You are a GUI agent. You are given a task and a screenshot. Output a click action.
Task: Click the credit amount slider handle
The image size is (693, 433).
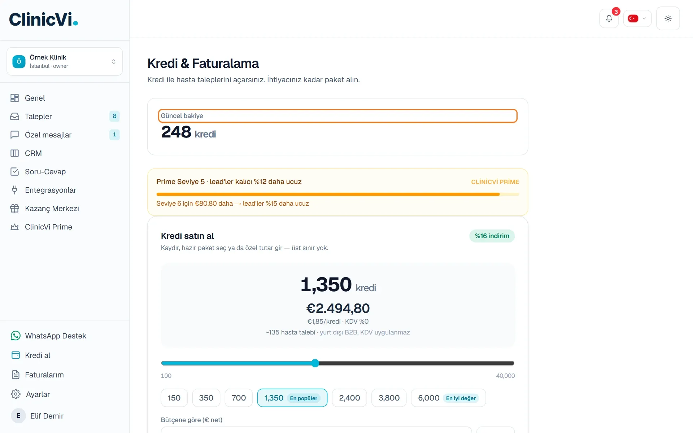pos(315,363)
